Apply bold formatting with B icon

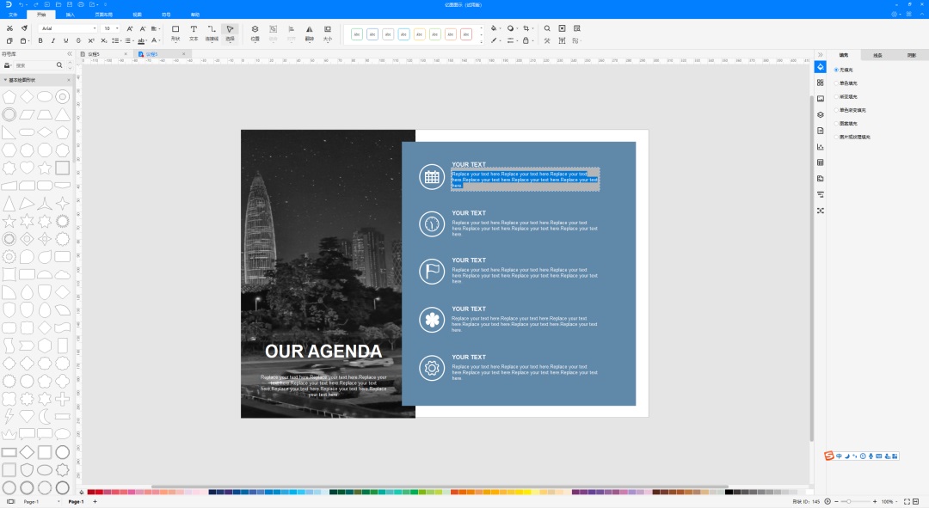point(40,41)
